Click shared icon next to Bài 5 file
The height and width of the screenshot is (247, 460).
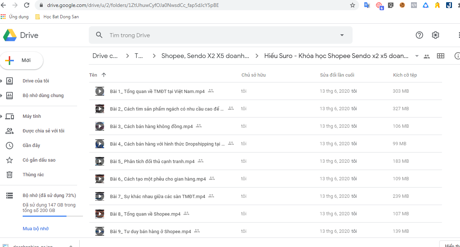(x=201, y=161)
